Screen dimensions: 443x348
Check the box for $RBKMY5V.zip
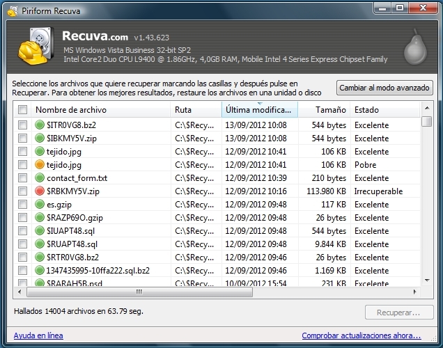pyautogui.click(x=22, y=191)
